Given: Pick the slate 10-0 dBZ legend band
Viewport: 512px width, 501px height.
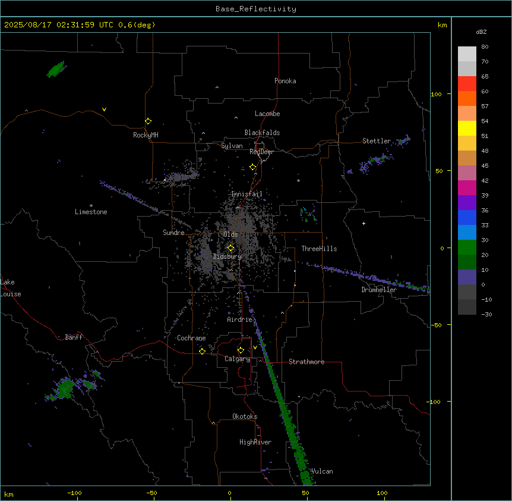Looking at the screenshot, I should [x=467, y=277].
